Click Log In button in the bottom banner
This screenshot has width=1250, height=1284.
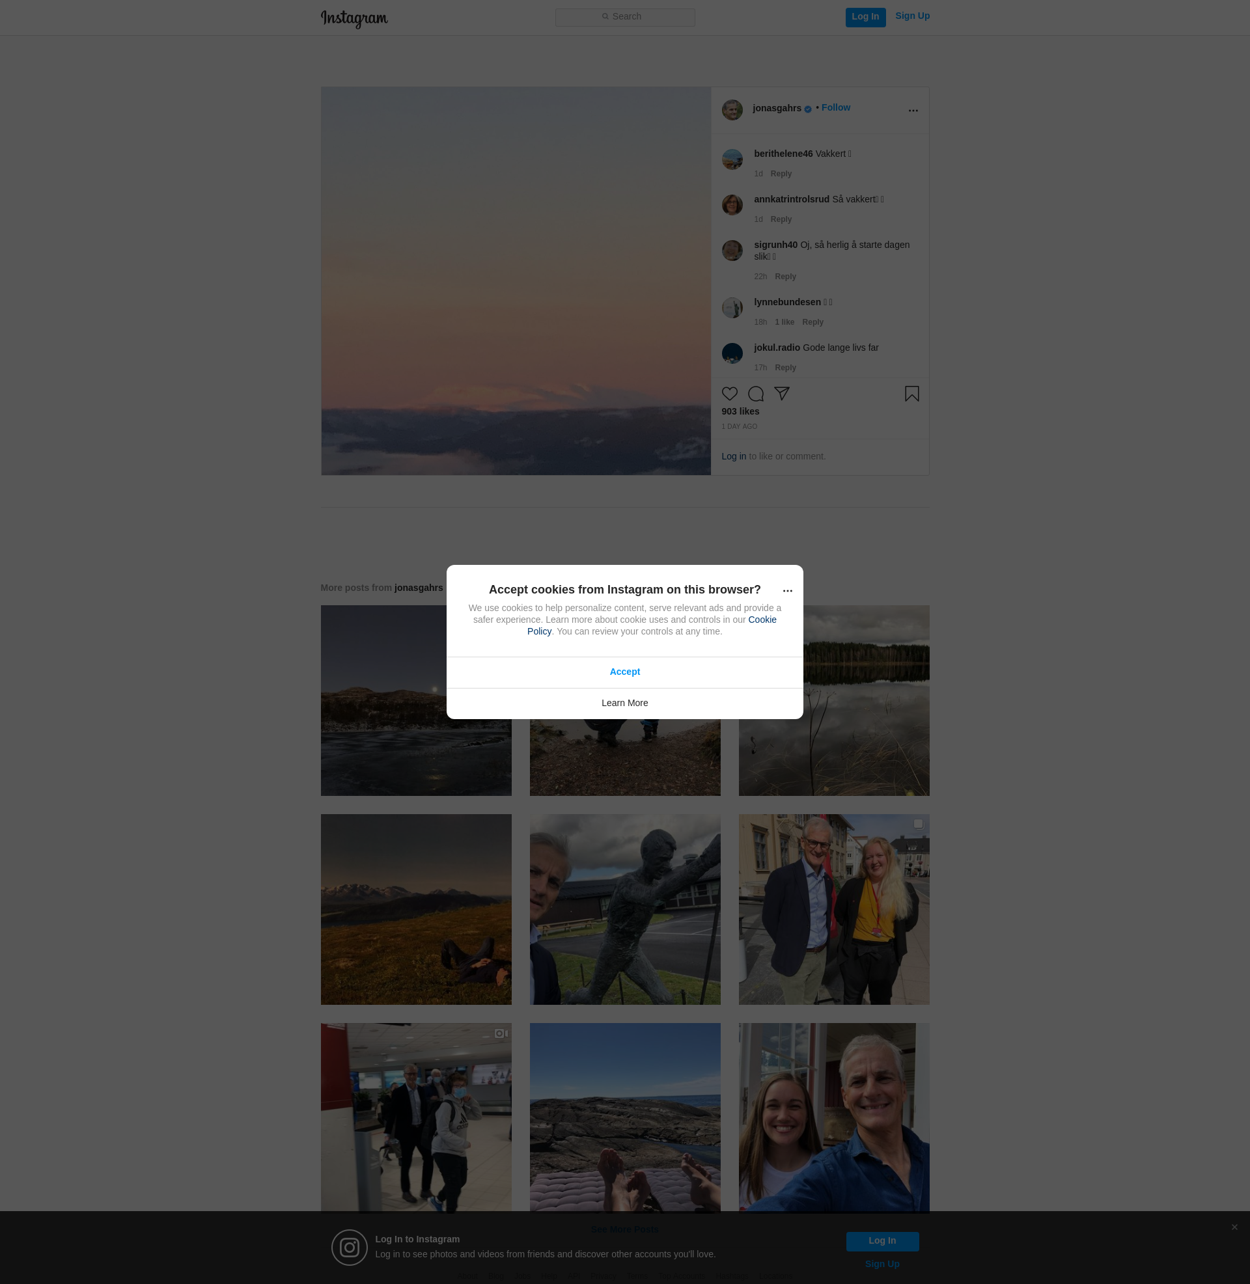[882, 1240]
